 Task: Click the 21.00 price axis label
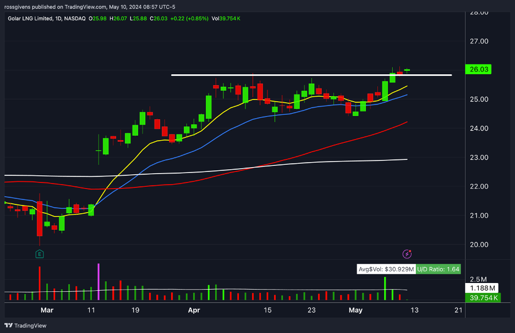(x=479, y=215)
